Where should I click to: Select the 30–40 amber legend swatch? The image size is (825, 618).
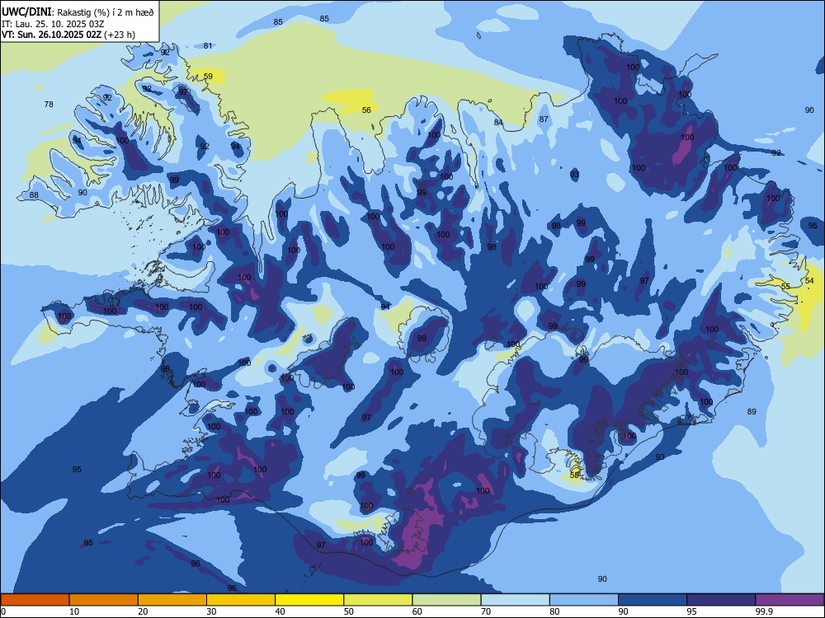[241, 600]
